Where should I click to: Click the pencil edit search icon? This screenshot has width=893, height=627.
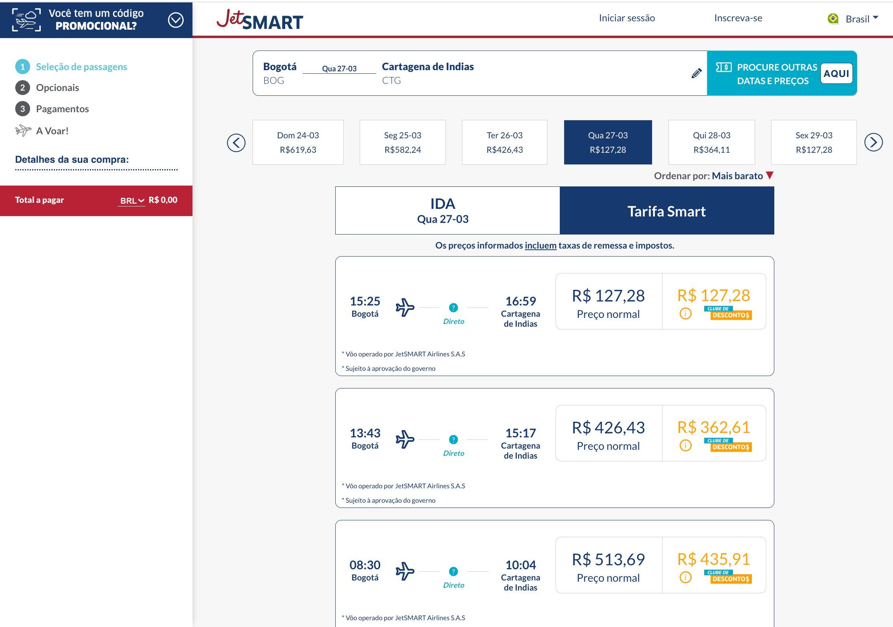tap(697, 73)
